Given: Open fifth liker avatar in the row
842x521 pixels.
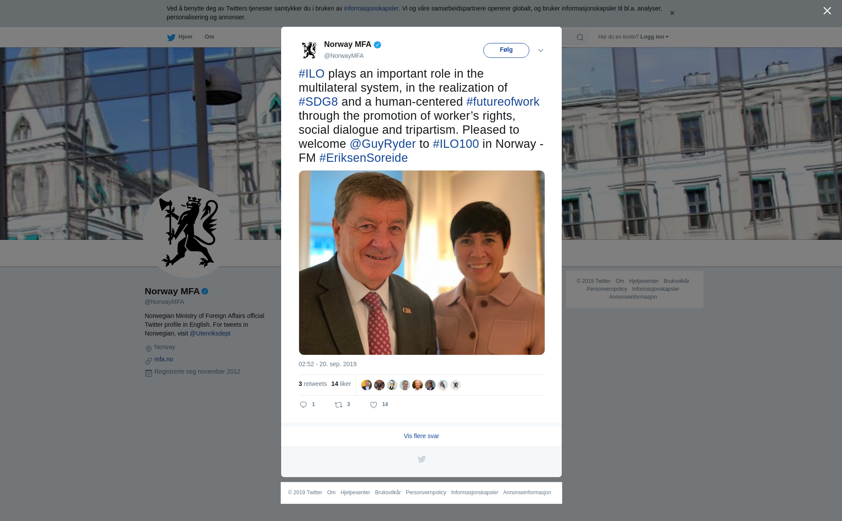Looking at the screenshot, I should tap(417, 385).
